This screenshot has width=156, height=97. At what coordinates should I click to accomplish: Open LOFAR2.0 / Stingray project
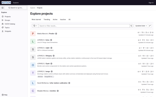[x=44, y=56]
